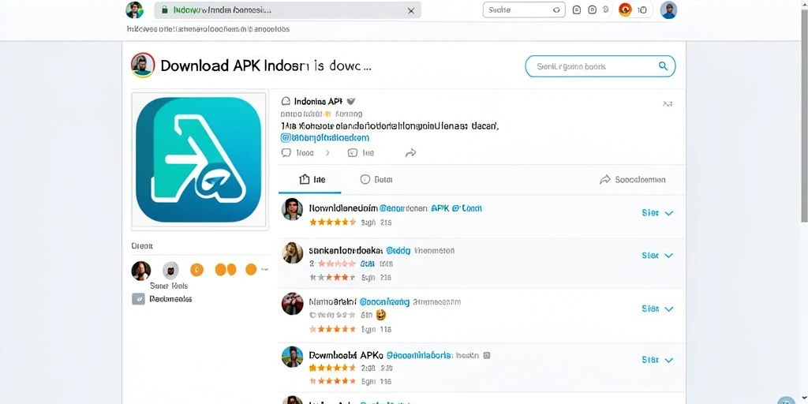Image resolution: width=808 pixels, height=404 pixels.
Task: Click the blue @ handle link under the app description
Action: click(324, 138)
